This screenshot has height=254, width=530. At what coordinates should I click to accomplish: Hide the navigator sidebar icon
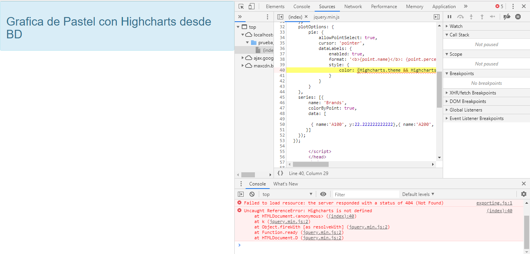[x=280, y=17]
